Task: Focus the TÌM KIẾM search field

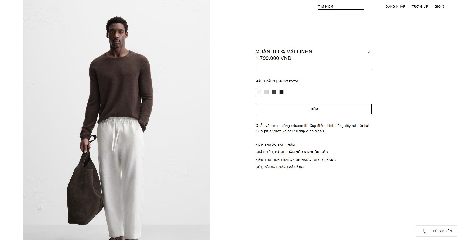Action: [x=341, y=6]
